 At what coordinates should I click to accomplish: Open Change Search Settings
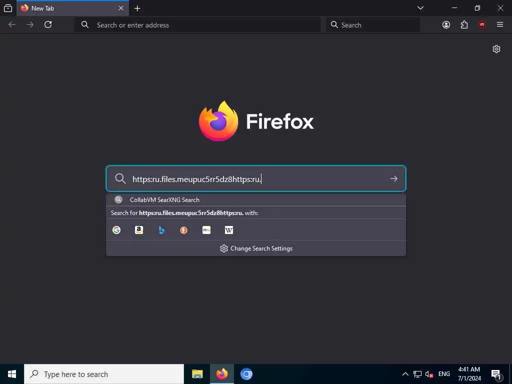coord(256,248)
